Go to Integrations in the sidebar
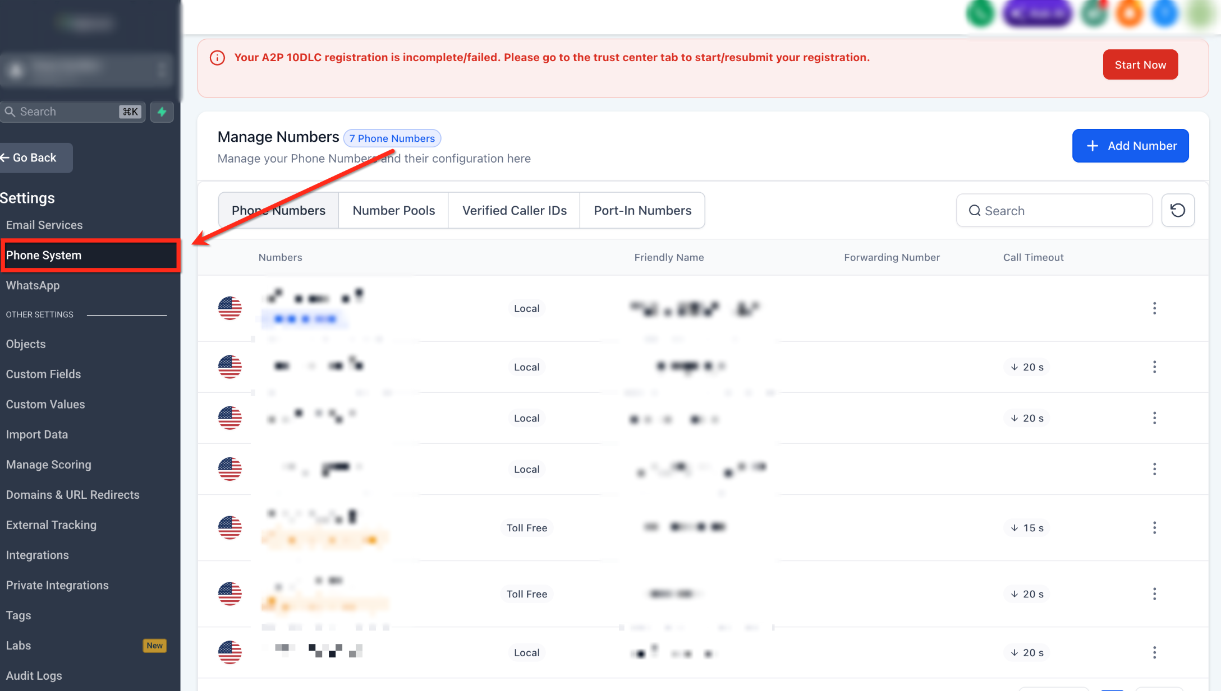The height and width of the screenshot is (691, 1221). pos(38,555)
